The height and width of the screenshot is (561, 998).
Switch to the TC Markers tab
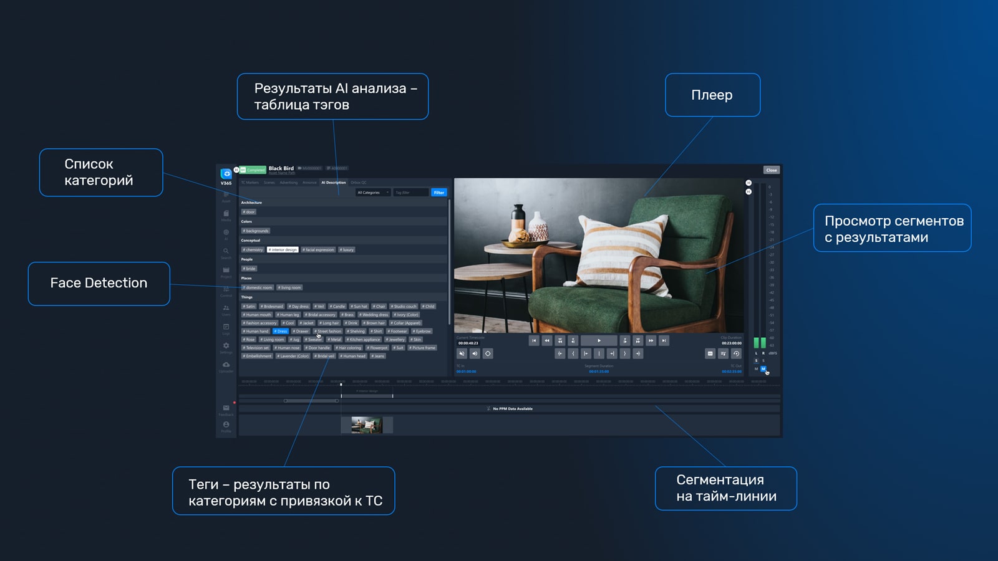250,183
